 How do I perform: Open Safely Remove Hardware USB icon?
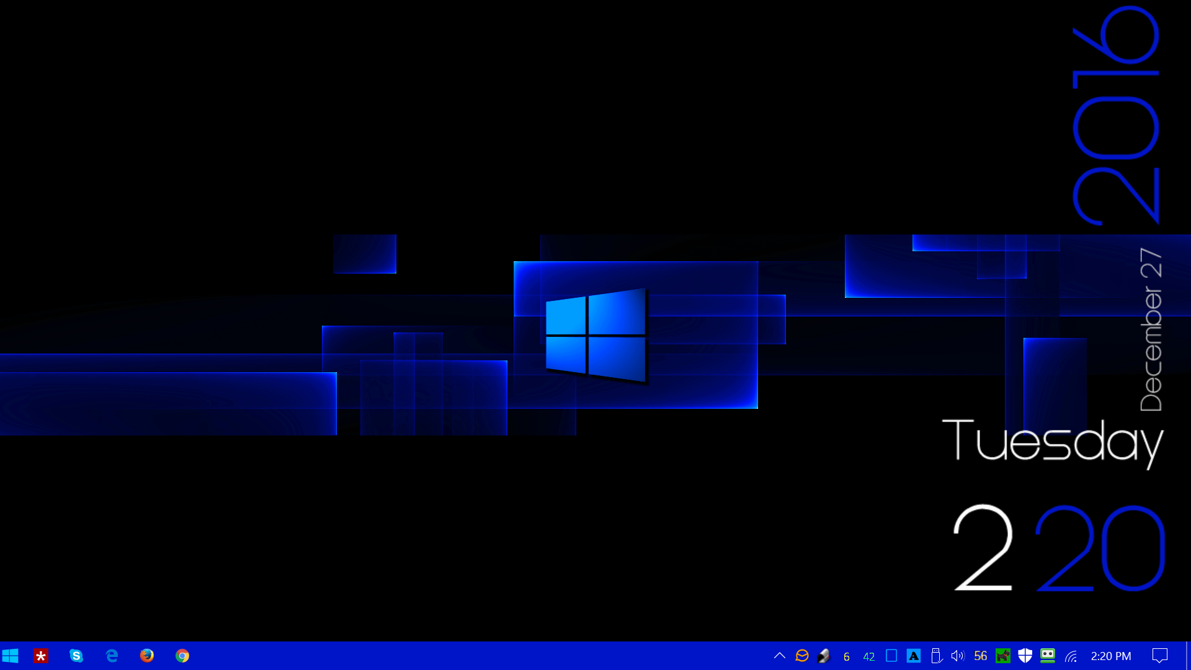click(936, 656)
